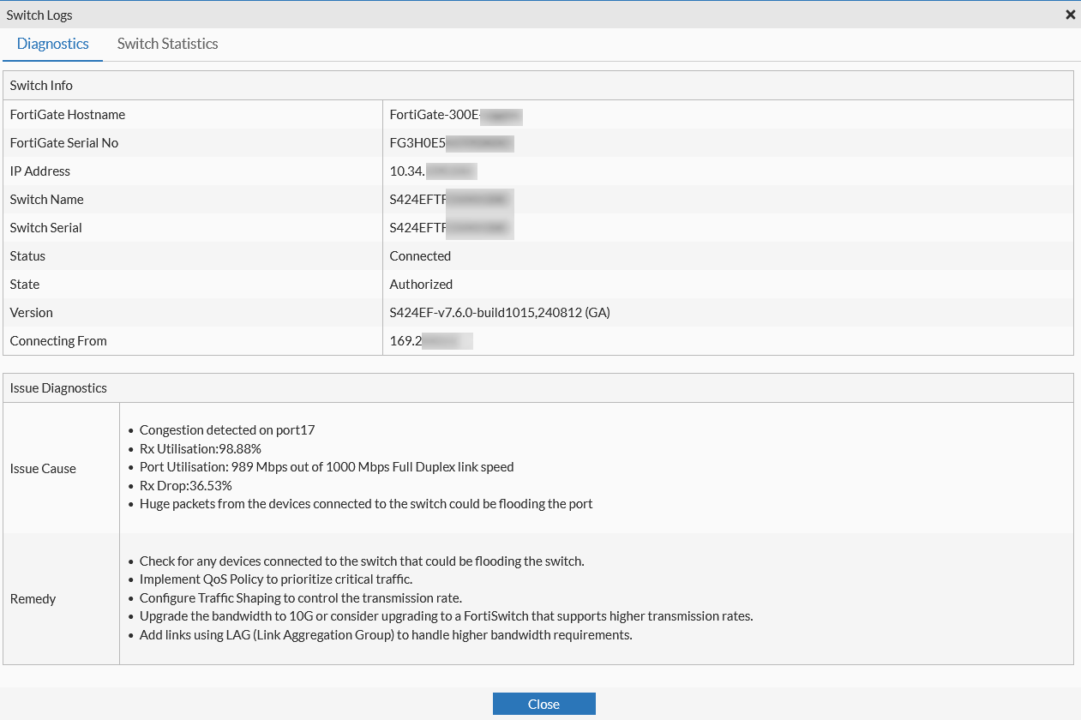Select 'Congestion detected on port17' line
Image resolution: width=1081 pixels, height=720 pixels.
click(227, 430)
